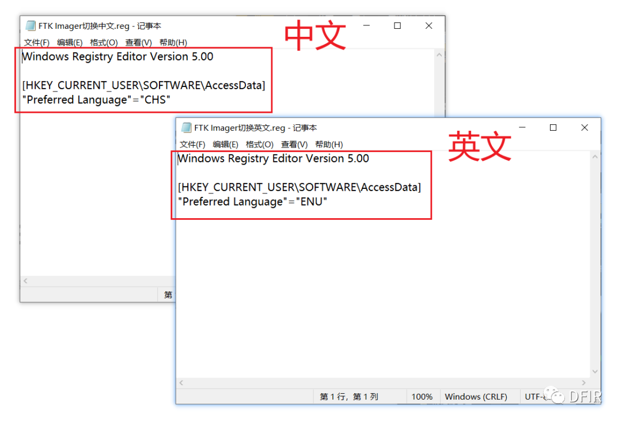Screen dimensions: 622x422
Task: Click the AccessData registry key line in Chinese window
Action: click(143, 85)
